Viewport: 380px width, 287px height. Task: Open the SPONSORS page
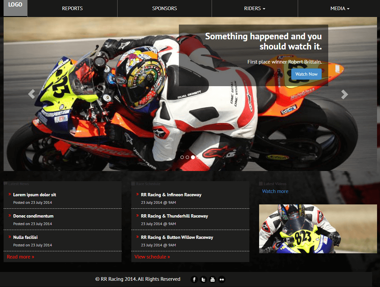pos(164,8)
